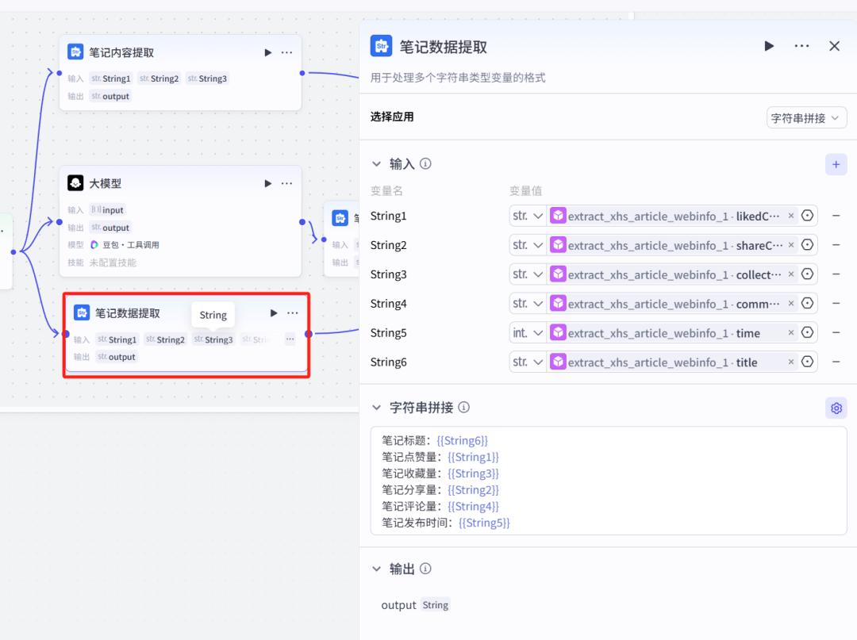Open variable picker for String3
The width and height of the screenshot is (857, 640).
807,274
